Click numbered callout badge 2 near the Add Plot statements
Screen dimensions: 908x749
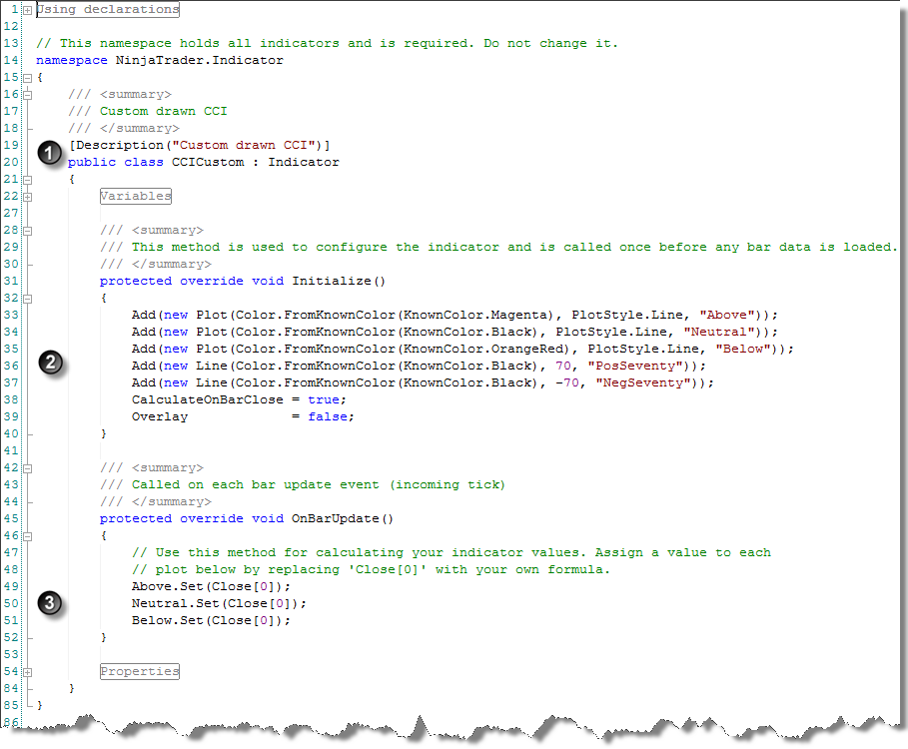tap(49, 364)
